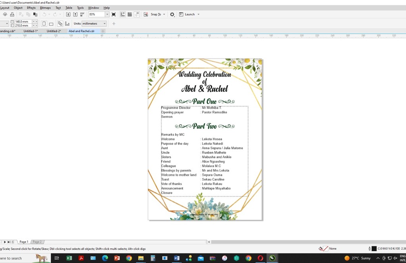Viewport: 406px width, 263px height.
Task: Click the Launch button
Action: point(190,14)
